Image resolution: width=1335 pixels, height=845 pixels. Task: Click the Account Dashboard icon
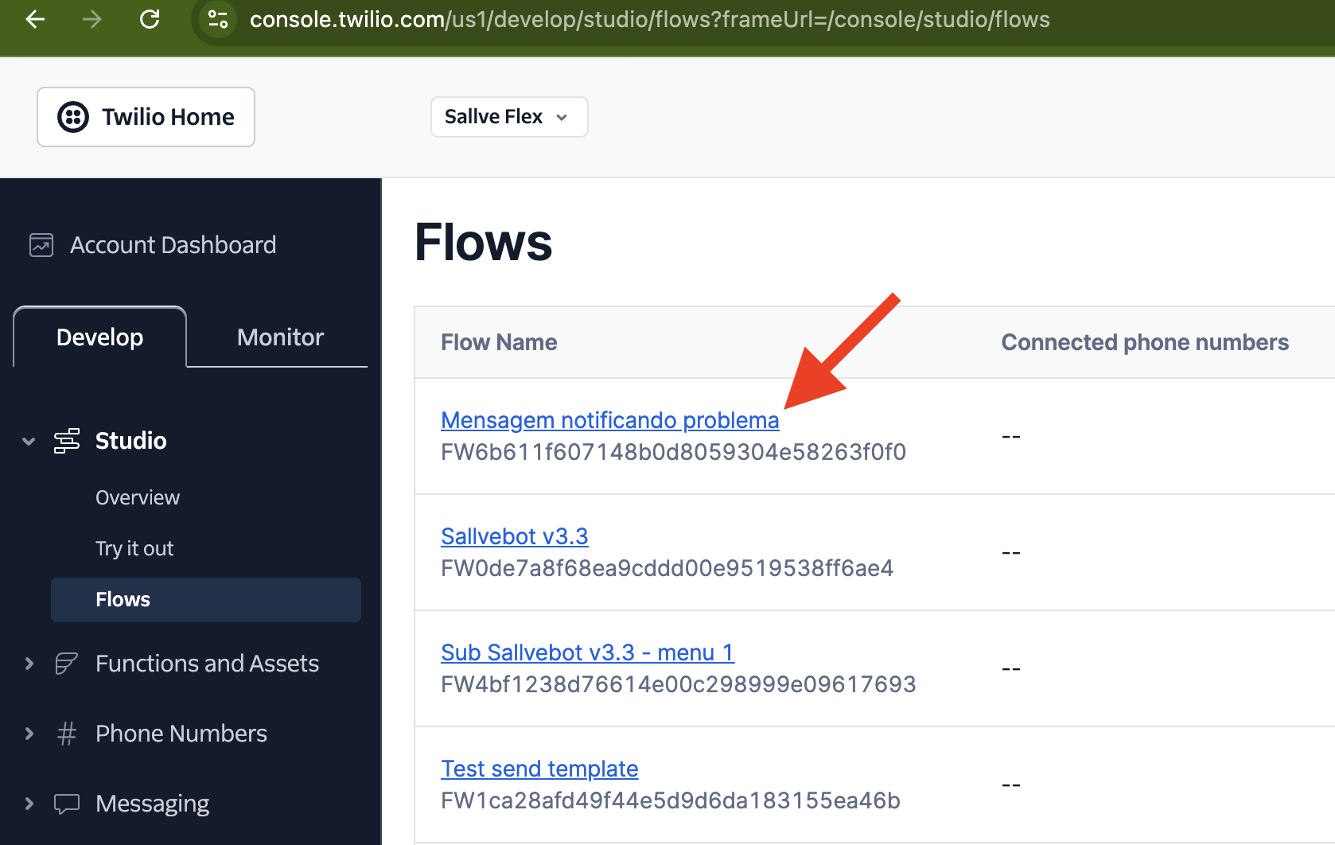point(41,245)
